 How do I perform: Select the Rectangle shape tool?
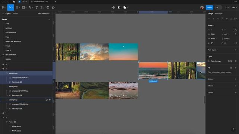point(24,7)
